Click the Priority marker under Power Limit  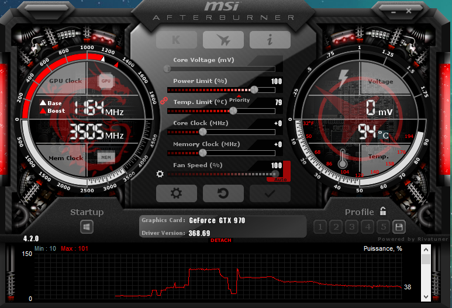tap(239, 100)
